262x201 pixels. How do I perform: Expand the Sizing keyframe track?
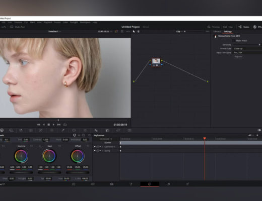[x=103, y=151]
